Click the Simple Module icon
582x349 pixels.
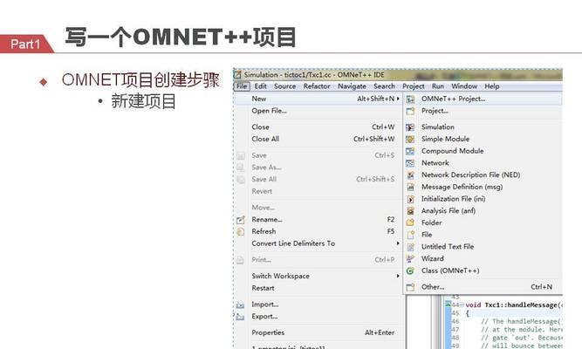(x=410, y=140)
